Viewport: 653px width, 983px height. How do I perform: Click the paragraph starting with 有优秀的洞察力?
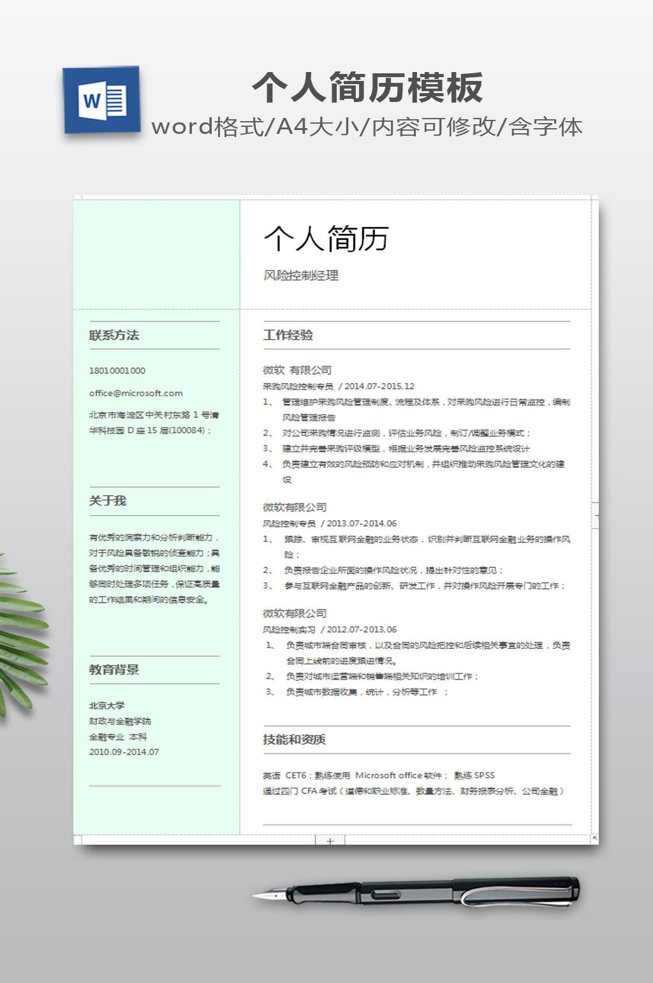pyautogui.click(x=154, y=569)
